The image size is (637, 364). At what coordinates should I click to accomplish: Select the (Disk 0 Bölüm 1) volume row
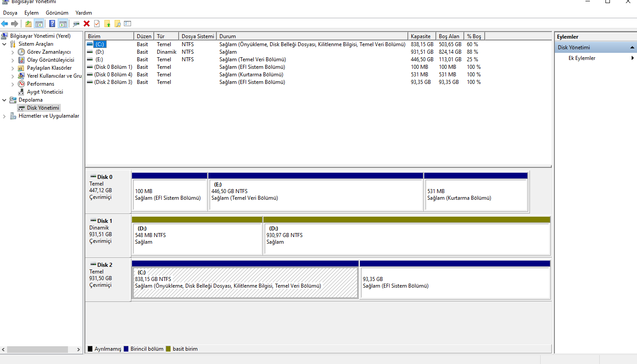284,67
